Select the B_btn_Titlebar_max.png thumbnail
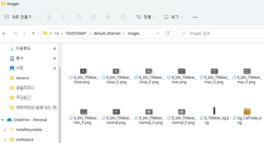The height and width of the screenshot is (143, 264). (x=181, y=71)
